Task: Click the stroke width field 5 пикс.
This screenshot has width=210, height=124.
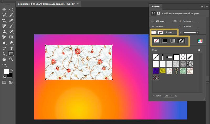Action: (171, 32)
